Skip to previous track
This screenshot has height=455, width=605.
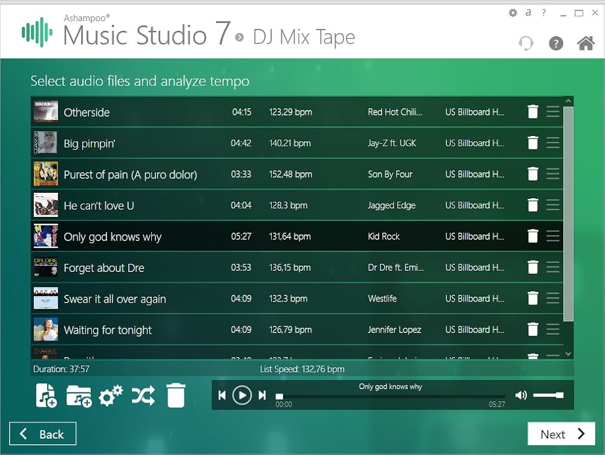point(222,395)
